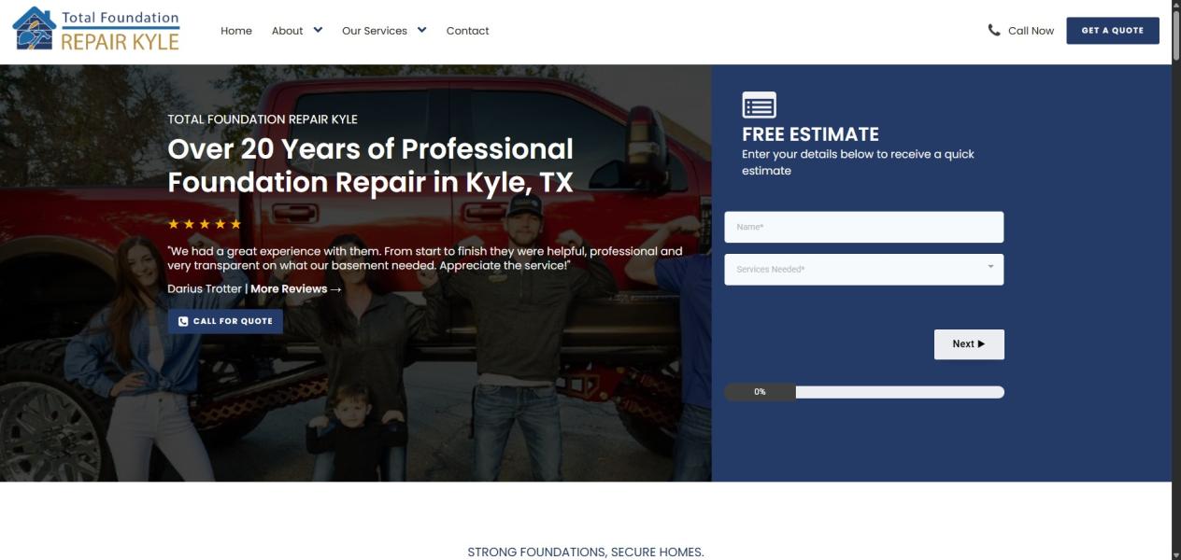The width and height of the screenshot is (1181, 560).
Task: Click the Next button in the form
Action: coord(969,344)
